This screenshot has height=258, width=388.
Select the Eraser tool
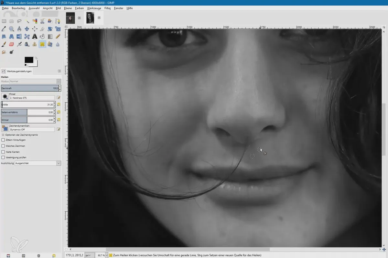tap(12, 44)
